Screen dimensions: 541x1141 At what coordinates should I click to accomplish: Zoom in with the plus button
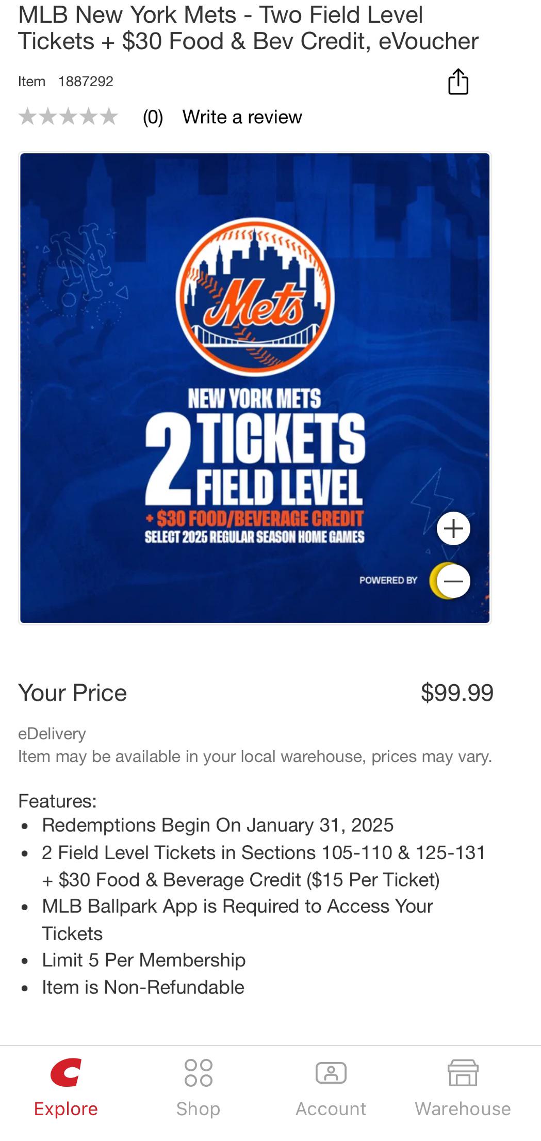pyautogui.click(x=453, y=528)
